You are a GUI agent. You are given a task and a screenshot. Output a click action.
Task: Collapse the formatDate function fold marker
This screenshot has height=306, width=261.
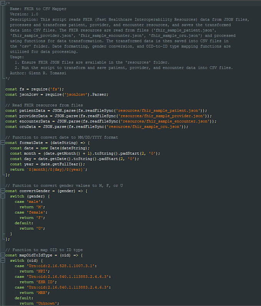point(3,142)
